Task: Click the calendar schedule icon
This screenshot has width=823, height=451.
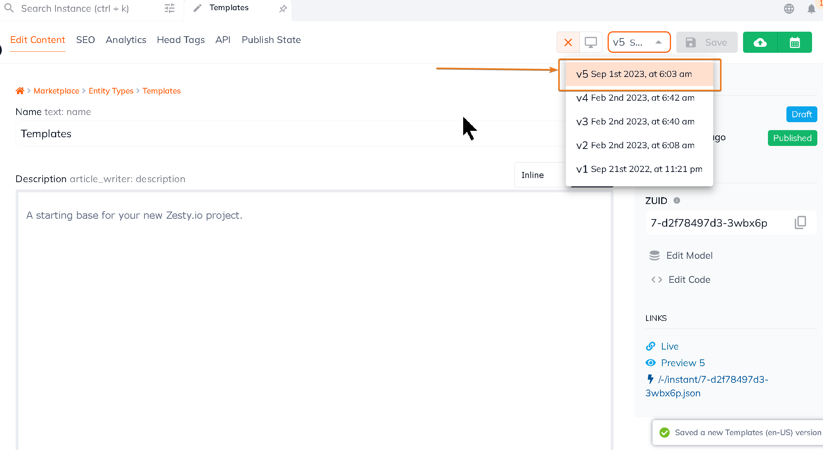Action: (x=795, y=41)
